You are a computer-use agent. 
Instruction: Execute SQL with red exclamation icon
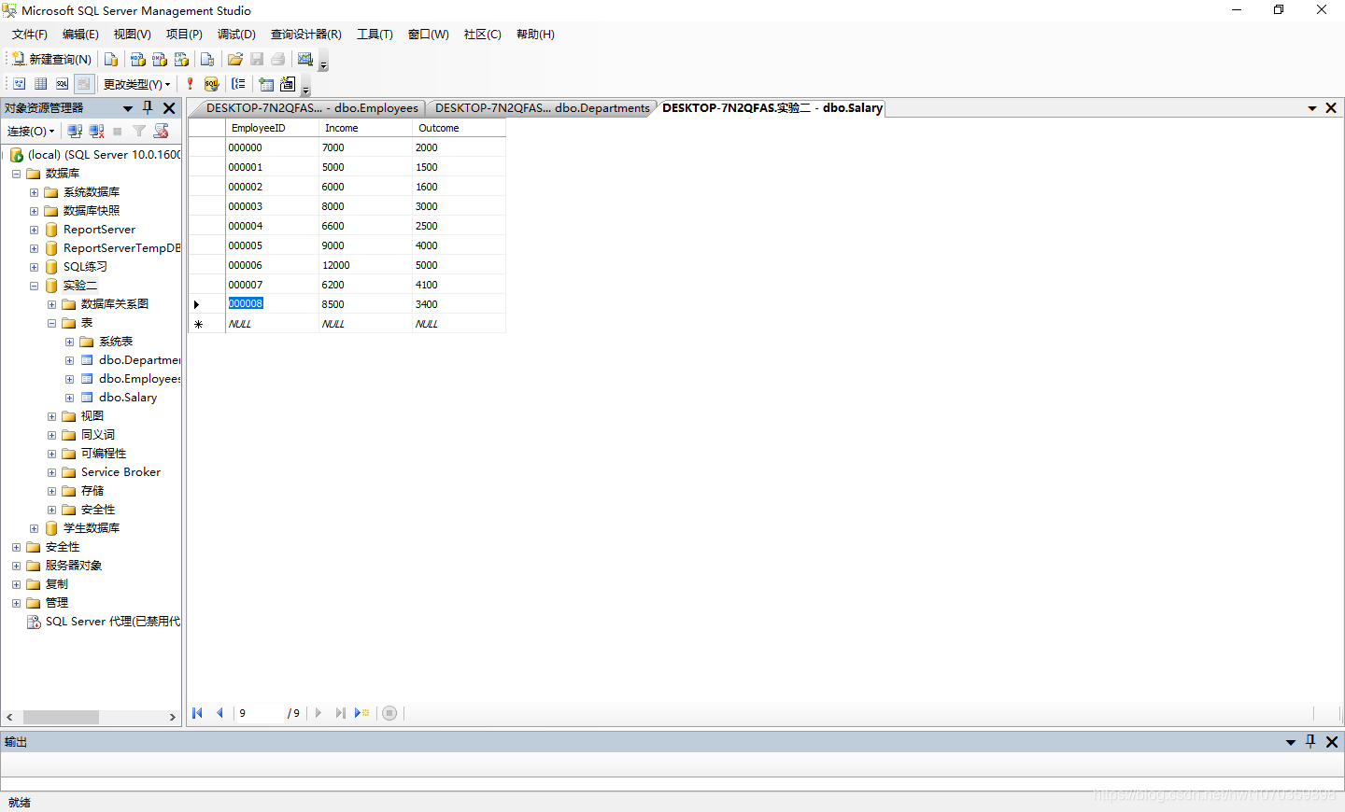[190, 84]
